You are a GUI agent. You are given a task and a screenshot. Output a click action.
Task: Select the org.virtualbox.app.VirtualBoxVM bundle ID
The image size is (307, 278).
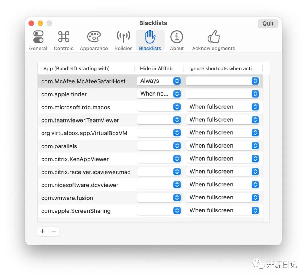(84, 133)
